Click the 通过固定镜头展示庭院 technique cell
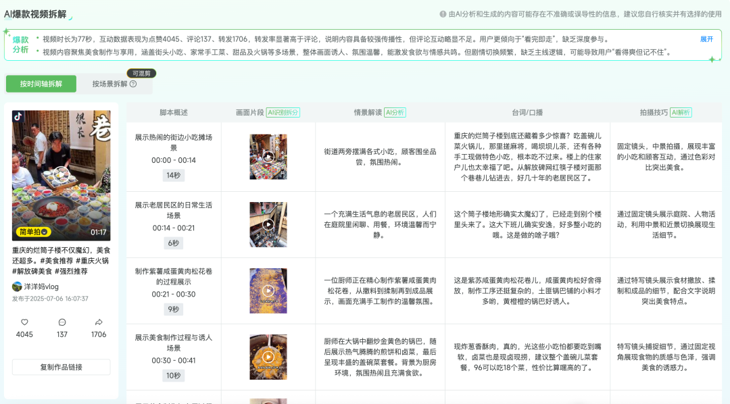This screenshot has width=730, height=404. [666, 224]
